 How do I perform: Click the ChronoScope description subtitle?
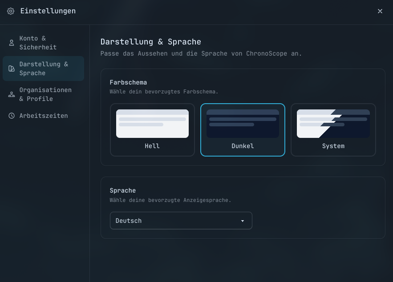pyautogui.click(x=201, y=53)
